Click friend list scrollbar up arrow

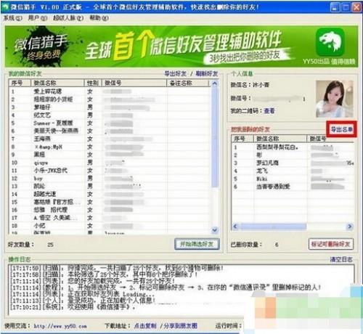[214, 83]
